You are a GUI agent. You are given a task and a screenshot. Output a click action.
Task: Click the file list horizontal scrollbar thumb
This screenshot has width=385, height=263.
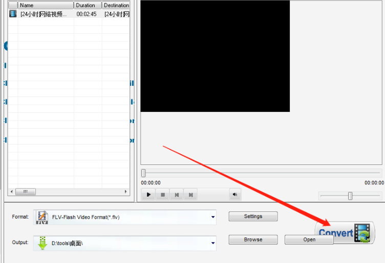pos(26,192)
